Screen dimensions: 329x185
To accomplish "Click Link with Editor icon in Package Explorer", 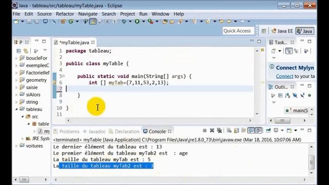I will point(26,51).
